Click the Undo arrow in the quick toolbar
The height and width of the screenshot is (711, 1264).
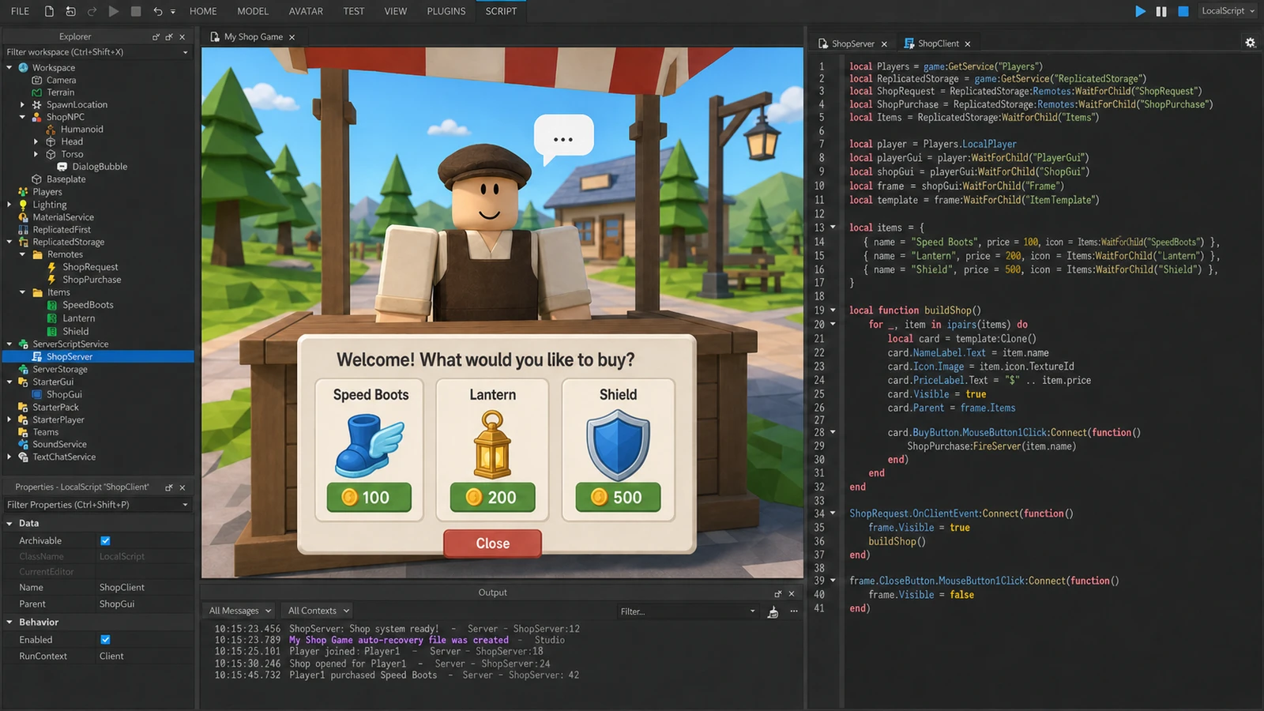point(158,11)
